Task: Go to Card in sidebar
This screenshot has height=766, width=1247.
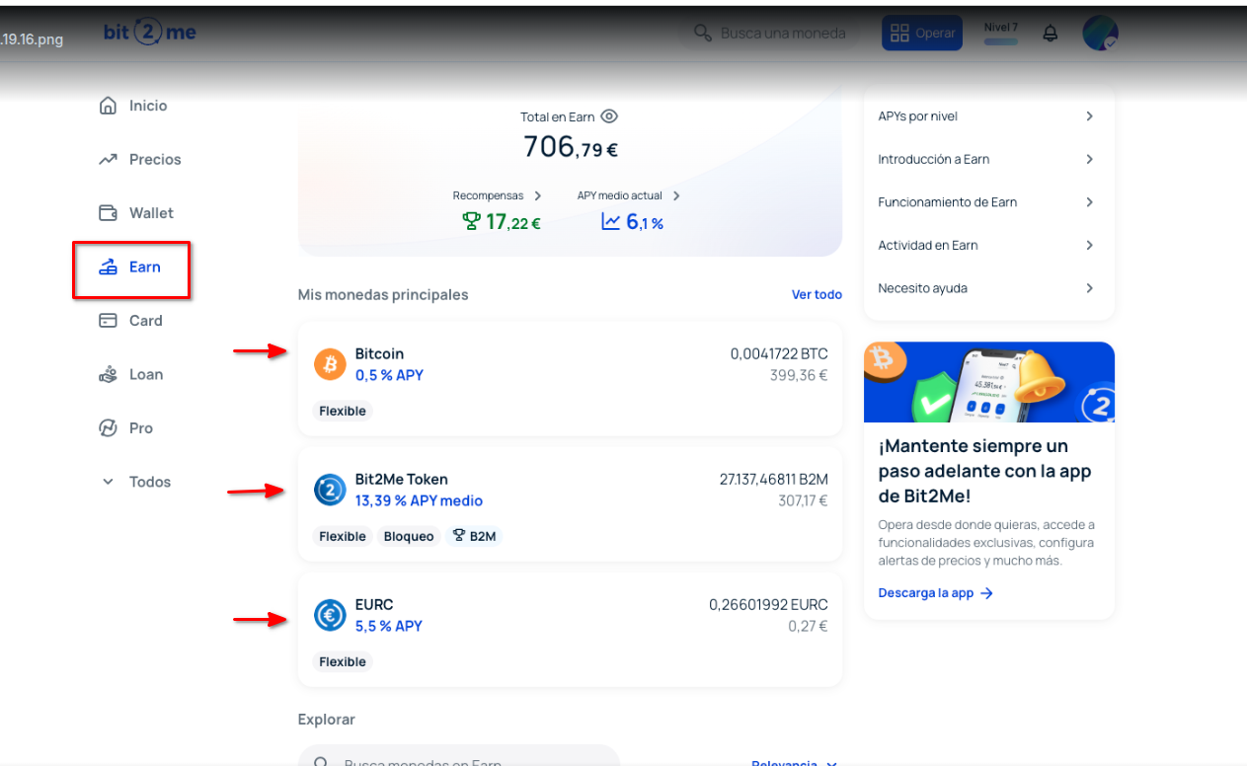Action: coord(146,321)
